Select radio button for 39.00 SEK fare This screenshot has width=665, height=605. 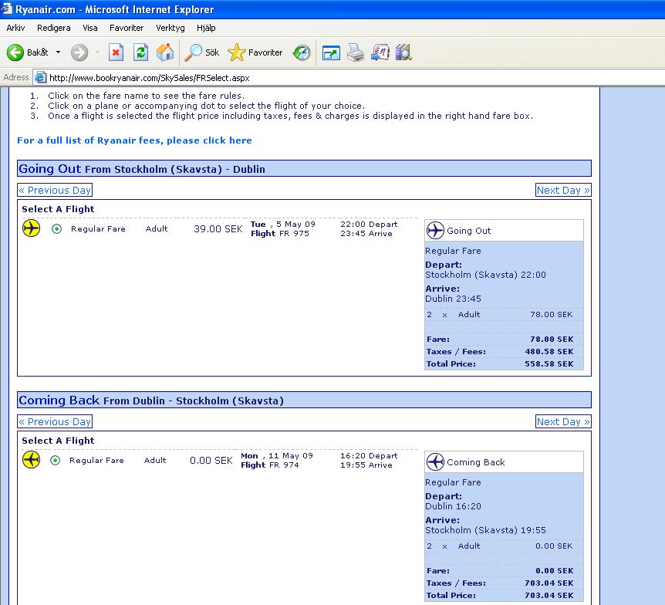pyautogui.click(x=56, y=229)
